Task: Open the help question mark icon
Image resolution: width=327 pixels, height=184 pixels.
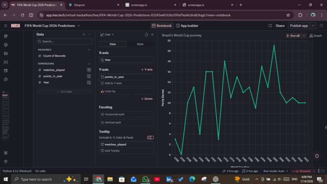Action: (x=6, y=161)
